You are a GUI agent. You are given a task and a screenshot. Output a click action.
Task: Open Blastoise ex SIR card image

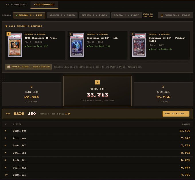pyautogui.click(x=77, y=45)
